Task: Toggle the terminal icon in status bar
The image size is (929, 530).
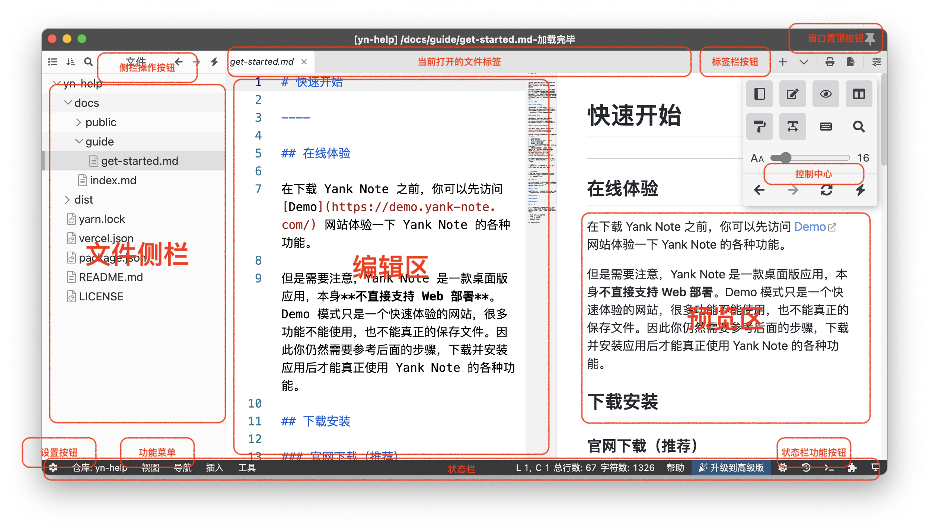Action: (829, 467)
